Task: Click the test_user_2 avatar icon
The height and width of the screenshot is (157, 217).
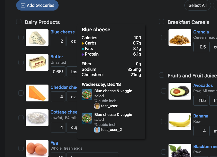Action: pos(97,130)
